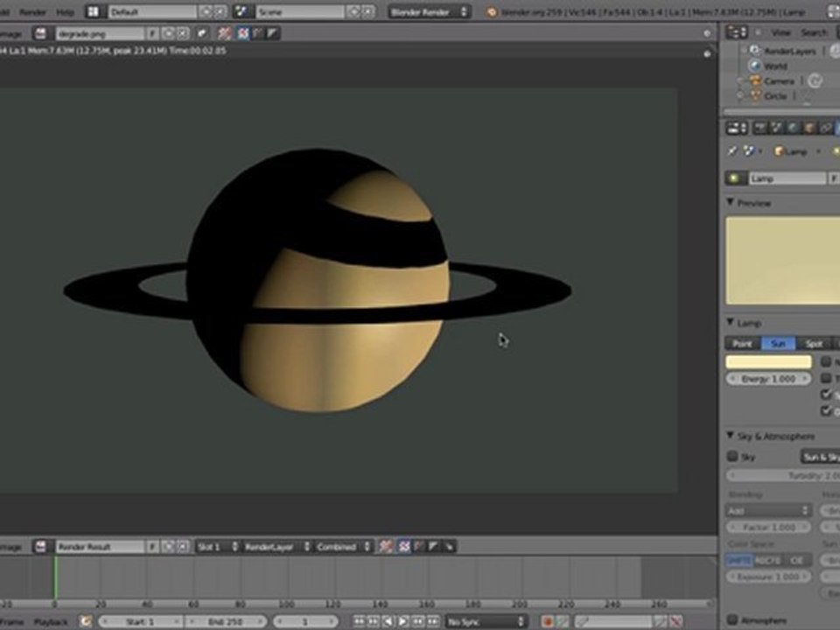Open the Slot 1 dropdown
This screenshot has width=840, height=630.
tap(217, 546)
